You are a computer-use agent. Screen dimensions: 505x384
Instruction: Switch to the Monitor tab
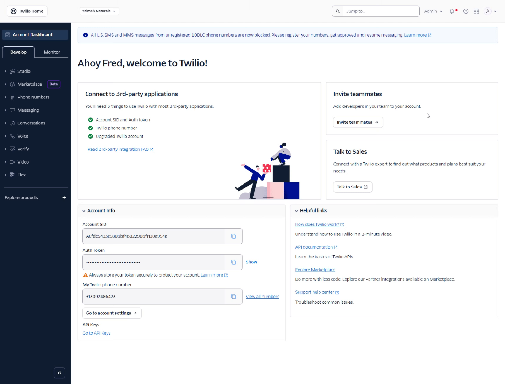tap(52, 52)
